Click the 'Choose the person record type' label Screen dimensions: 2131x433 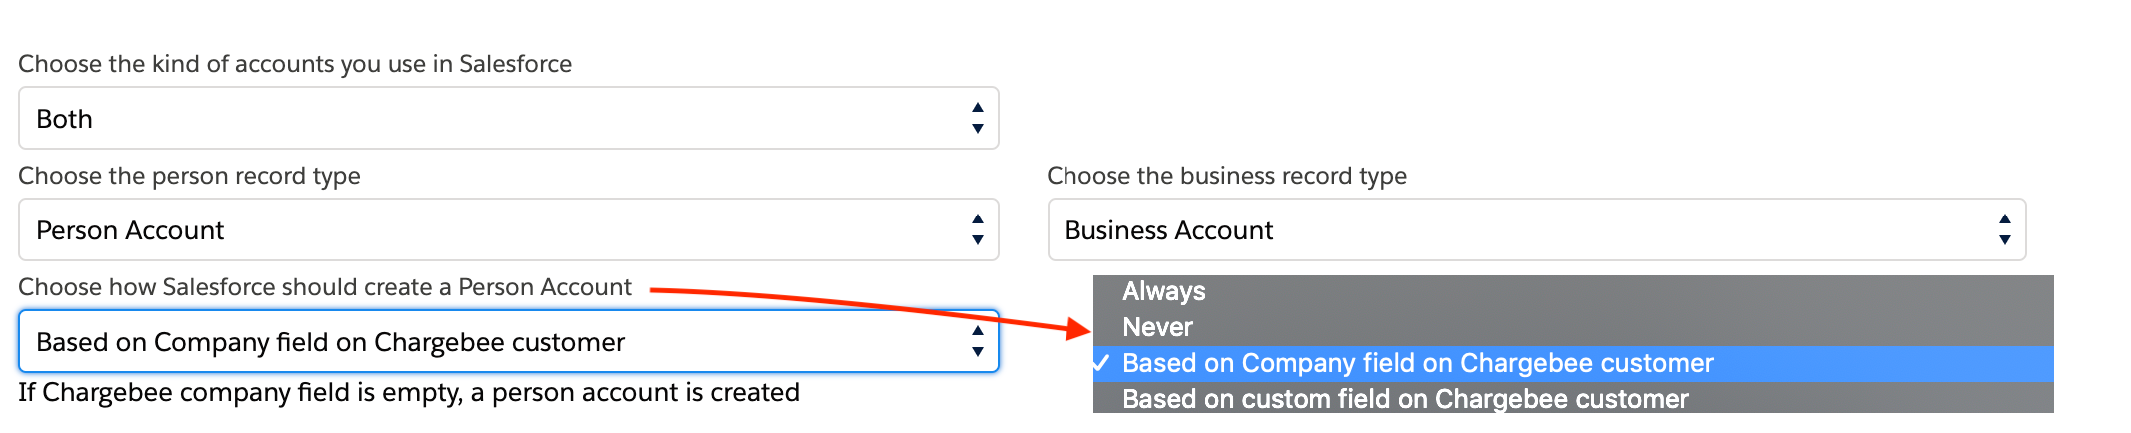(x=189, y=176)
